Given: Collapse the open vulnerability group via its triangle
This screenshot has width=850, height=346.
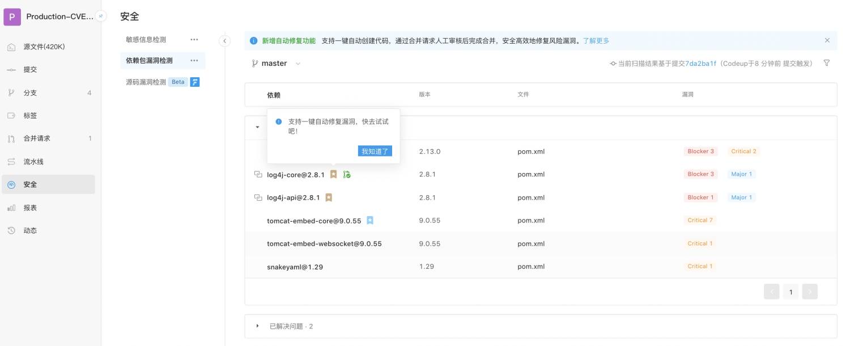Looking at the screenshot, I should click(257, 127).
